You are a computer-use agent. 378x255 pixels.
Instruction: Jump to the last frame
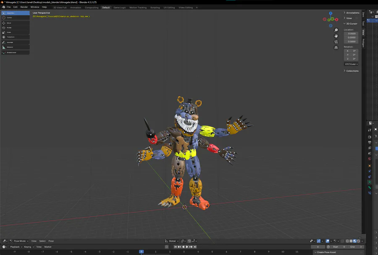195,247
